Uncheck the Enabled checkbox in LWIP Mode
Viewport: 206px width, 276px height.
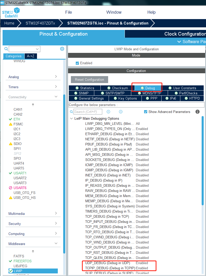(77, 63)
